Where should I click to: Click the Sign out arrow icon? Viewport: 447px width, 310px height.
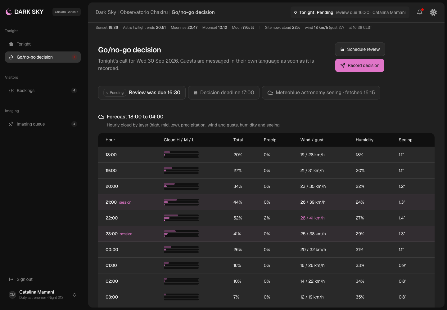tap(11, 279)
